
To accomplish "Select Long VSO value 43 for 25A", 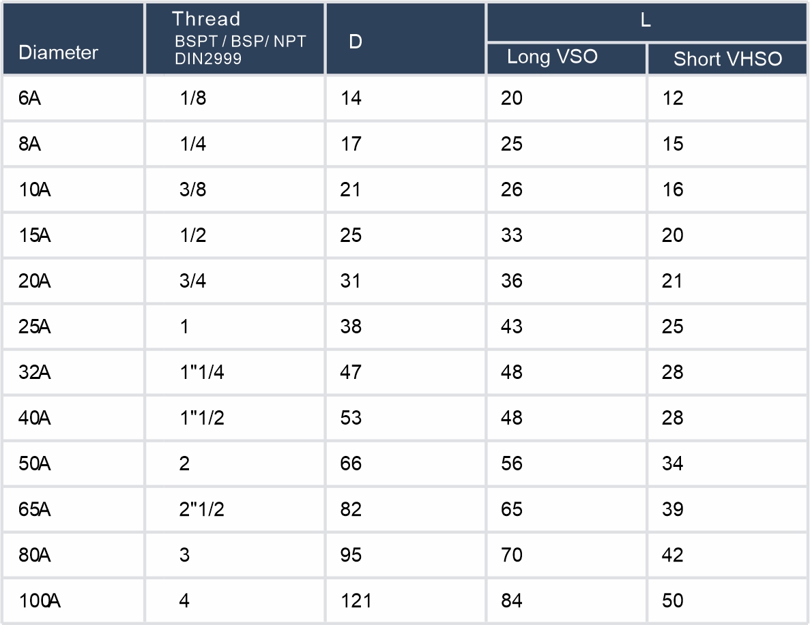I will [x=511, y=326].
